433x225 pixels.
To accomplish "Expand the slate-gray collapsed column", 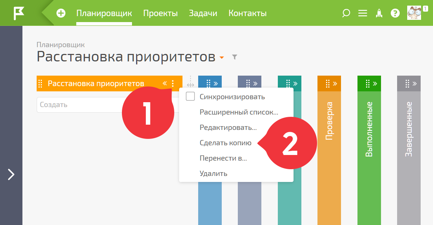I will tap(255, 83).
